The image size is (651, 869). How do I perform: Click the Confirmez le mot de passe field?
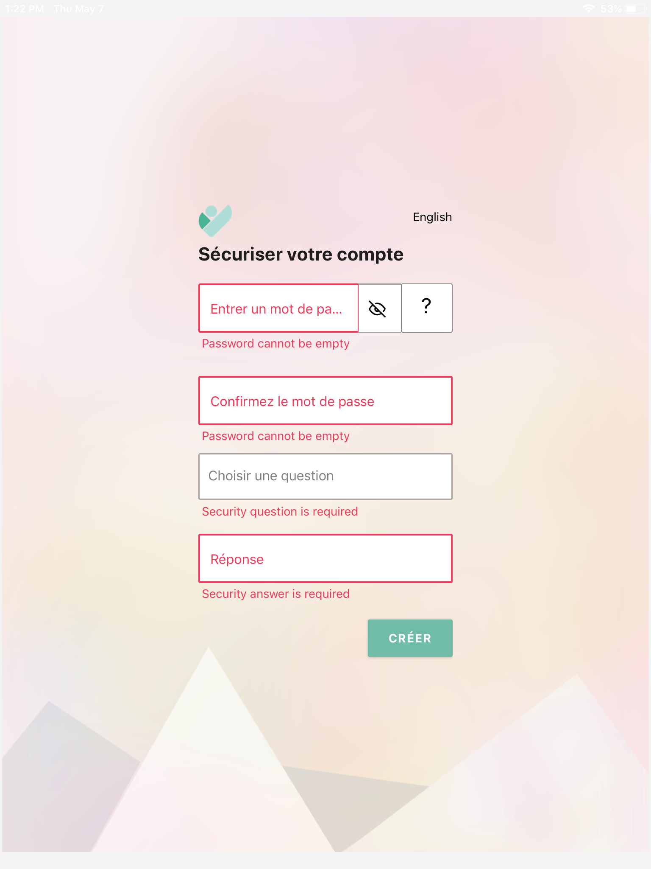325,401
